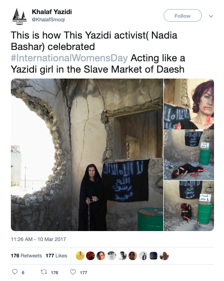Open the tweet timestamp 10 Mar 2017

[39, 239]
